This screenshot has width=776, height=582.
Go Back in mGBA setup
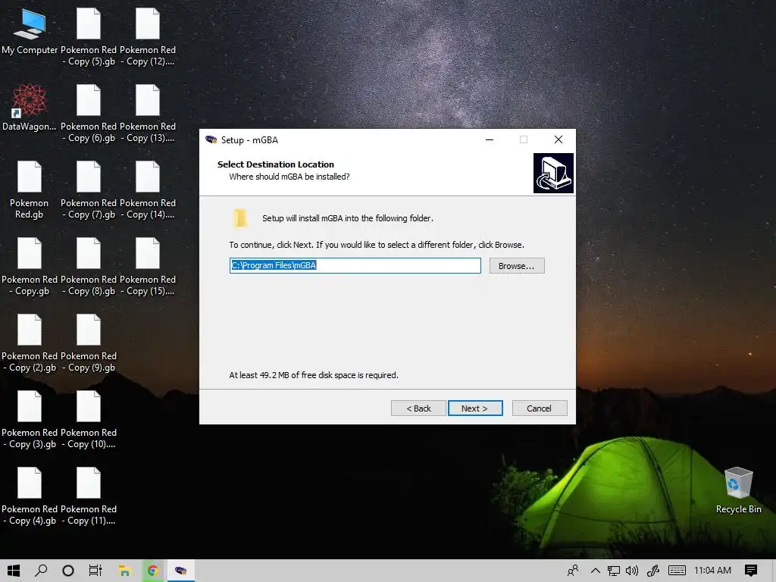click(x=418, y=408)
